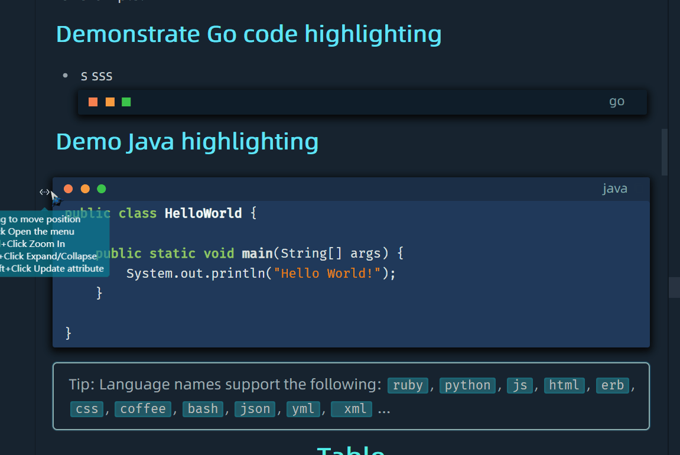Click the 'Demo Java highlighting' heading
This screenshot has height=455, width=680.
187,142
